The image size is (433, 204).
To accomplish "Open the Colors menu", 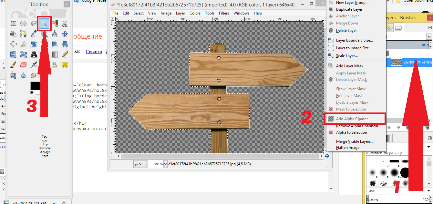I will [195, 13].
